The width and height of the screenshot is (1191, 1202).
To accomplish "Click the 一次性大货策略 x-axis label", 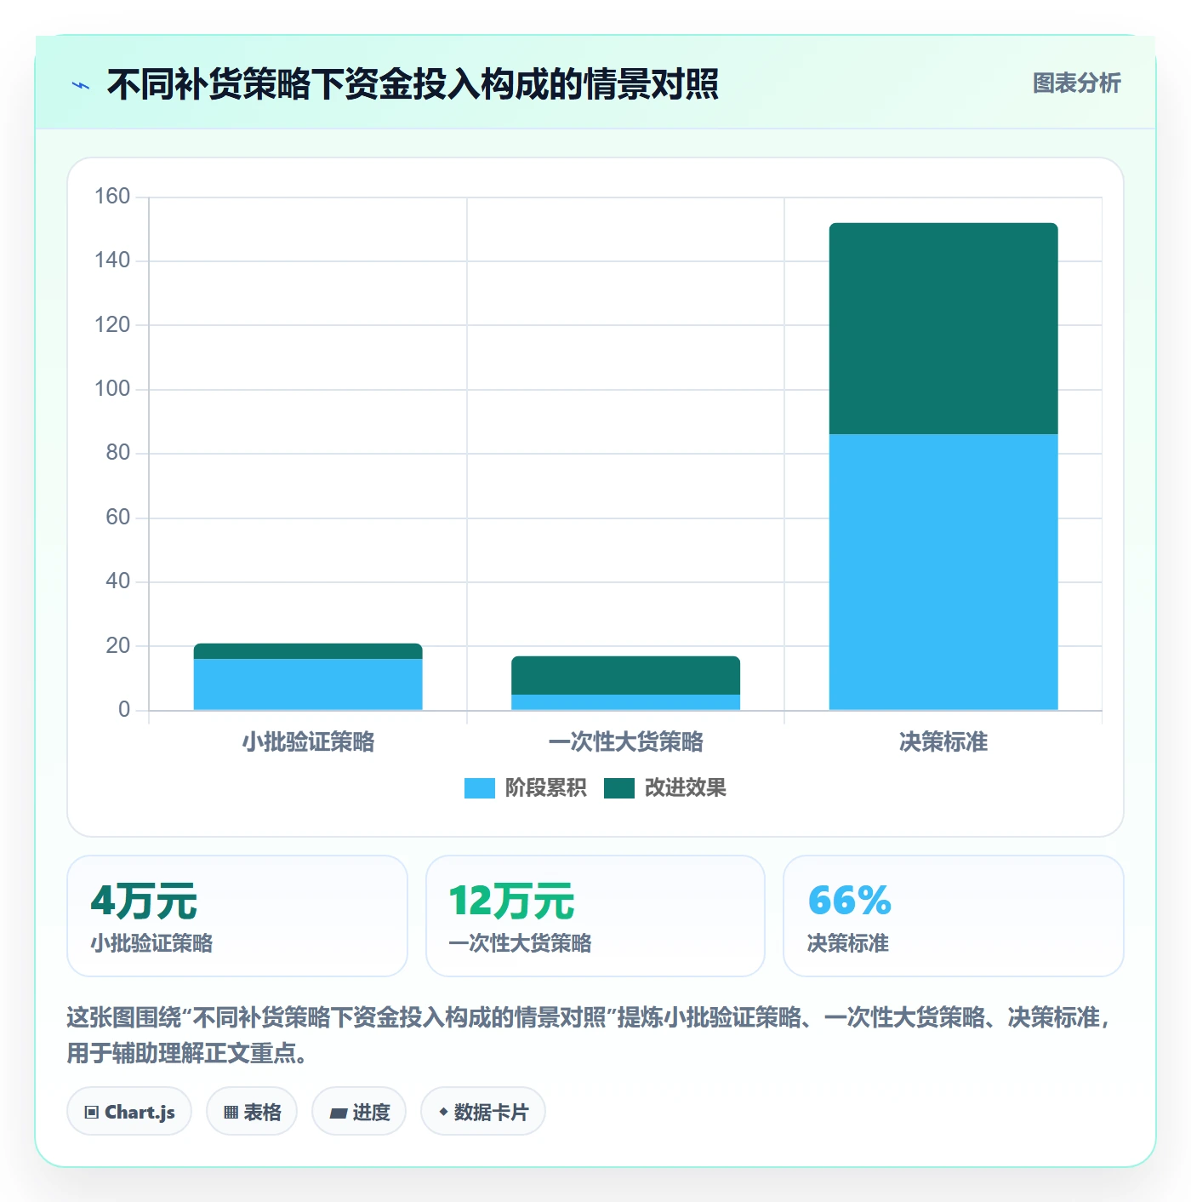I will pos(625,742).
